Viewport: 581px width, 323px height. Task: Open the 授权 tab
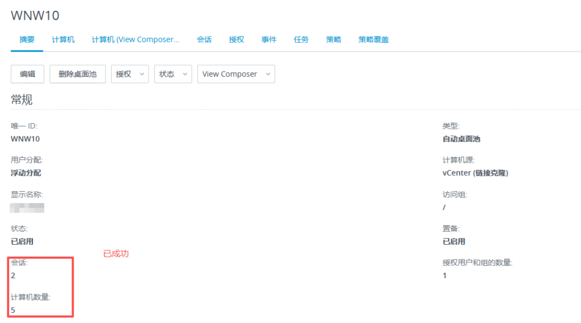[x=237, y=40]
